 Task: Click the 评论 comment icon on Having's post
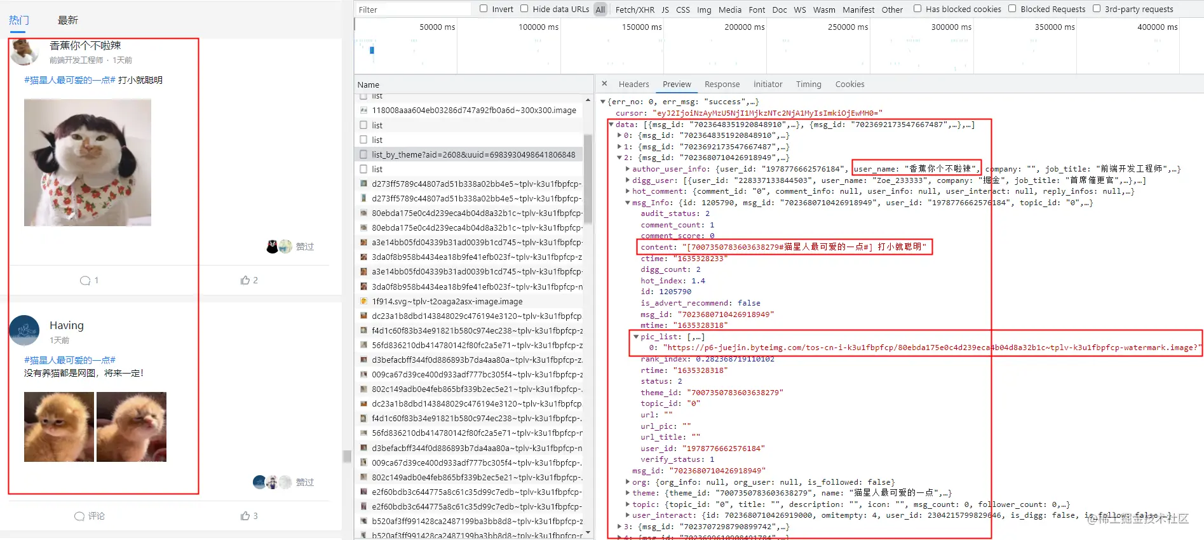coord(79,516)
